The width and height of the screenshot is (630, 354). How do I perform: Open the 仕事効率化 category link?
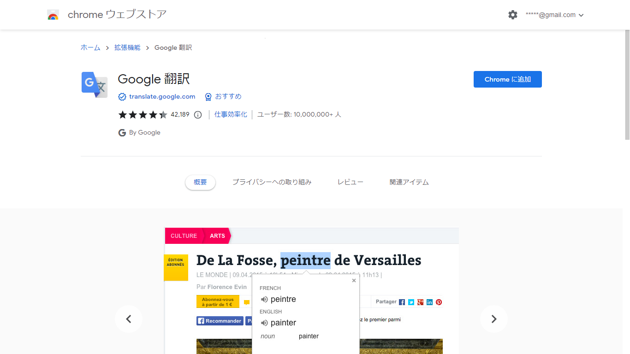pyautogui.click(x=231, y=114)
